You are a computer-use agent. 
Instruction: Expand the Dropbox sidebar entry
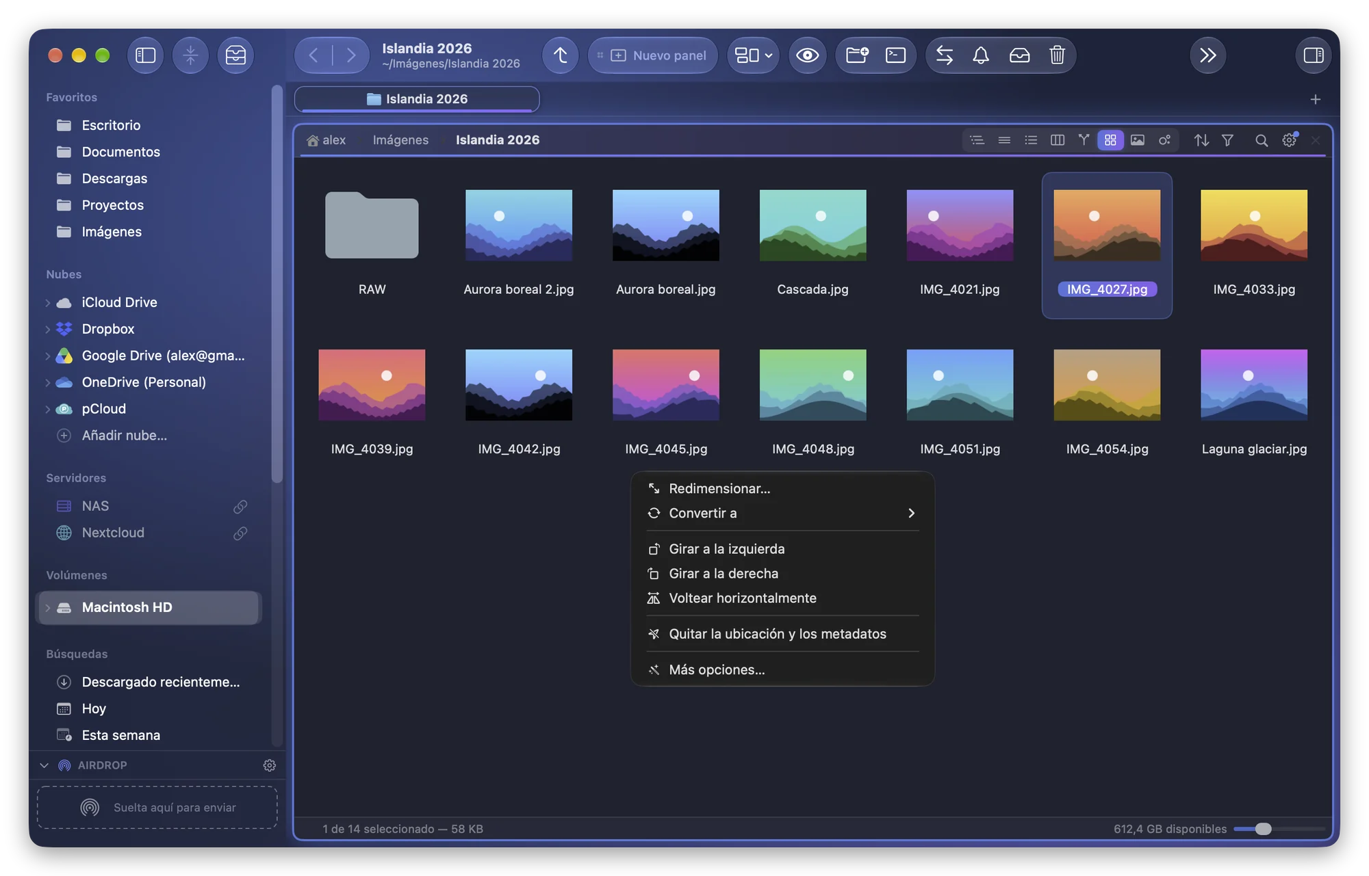coord(47,329)
